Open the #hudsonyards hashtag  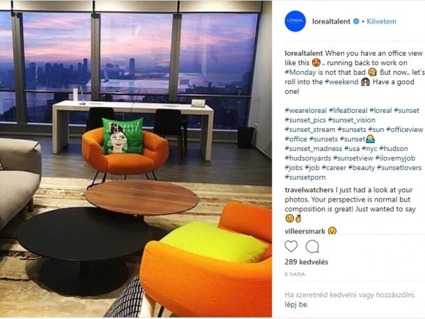[x=308, y=158]
